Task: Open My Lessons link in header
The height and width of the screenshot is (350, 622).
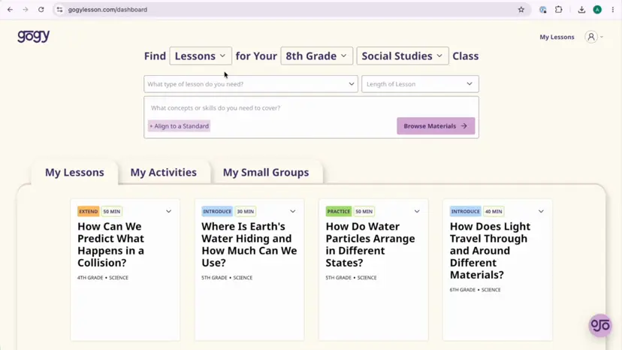Action: pyautogui.click(x=557, y=37)
